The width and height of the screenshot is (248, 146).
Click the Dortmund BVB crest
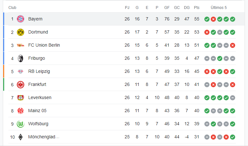21,32
